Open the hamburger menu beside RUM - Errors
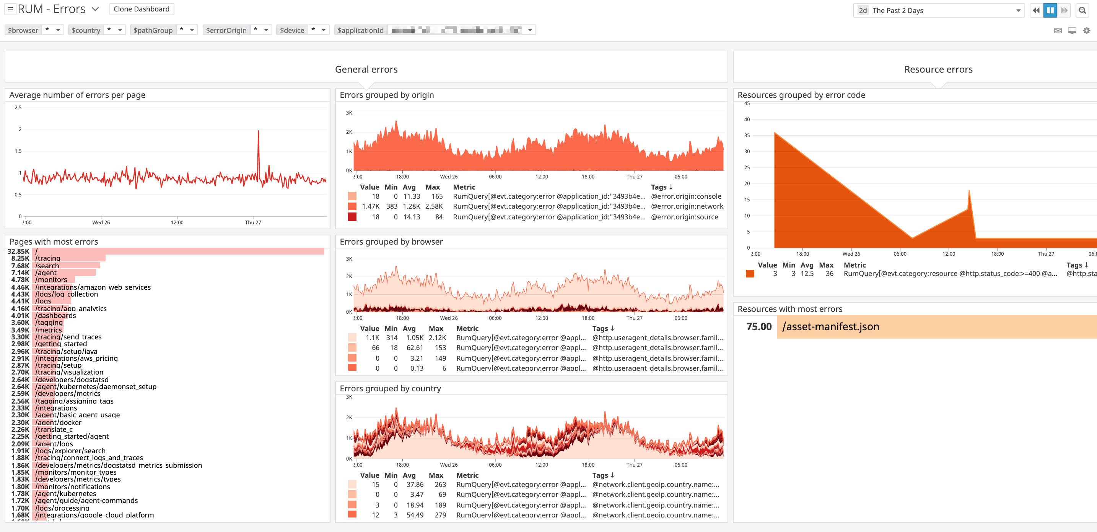 (10, 9)
